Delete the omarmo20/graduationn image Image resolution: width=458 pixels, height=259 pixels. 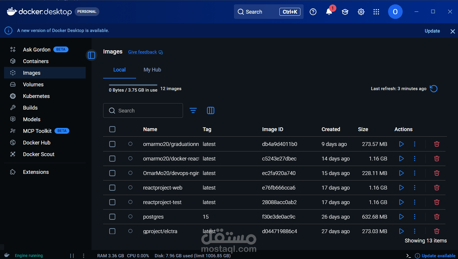click(x=437, y=144)
